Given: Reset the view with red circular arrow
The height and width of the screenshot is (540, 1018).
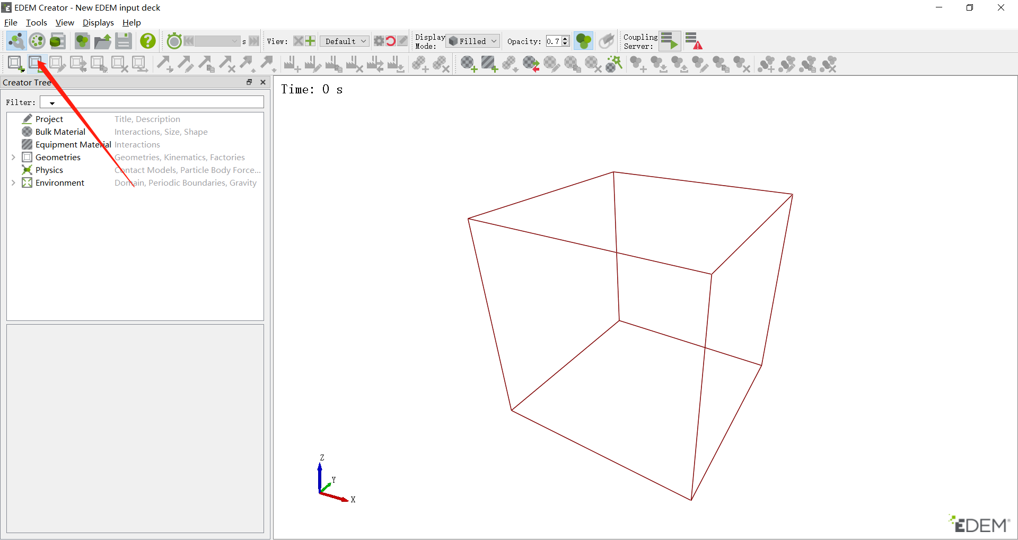Looking at the screenshot, I should click(x=391, y=41).
